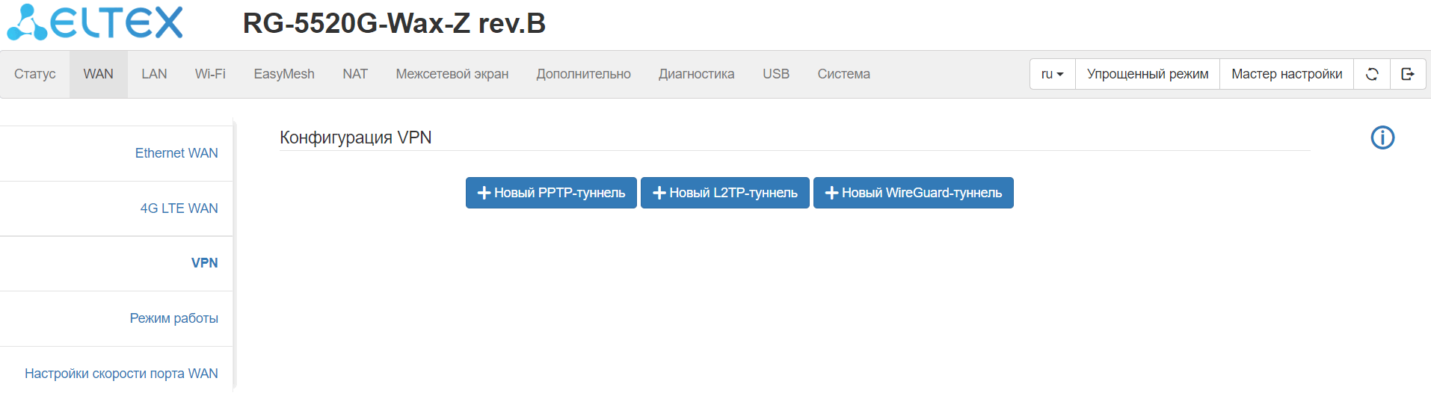This screenshot has height=399, width=1431.
Task: Click the Eltex logo
Action: tap(95, 22)
